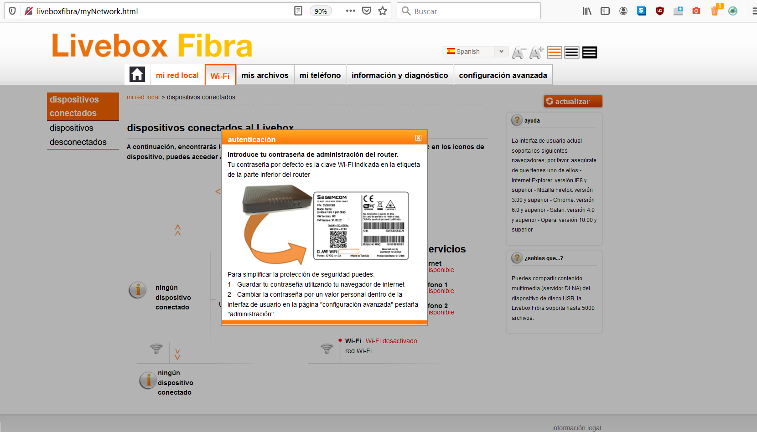
Task: Open the Wi-Fi tab
Action: click(x=220, y=76)
